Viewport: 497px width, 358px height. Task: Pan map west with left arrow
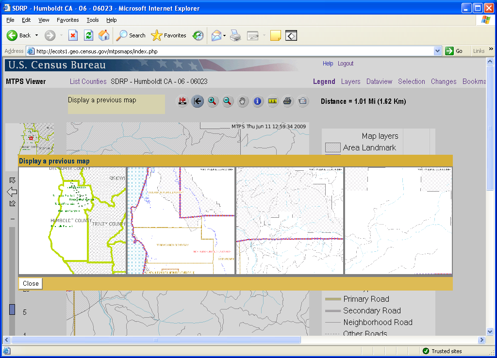[x=12, y=192]
